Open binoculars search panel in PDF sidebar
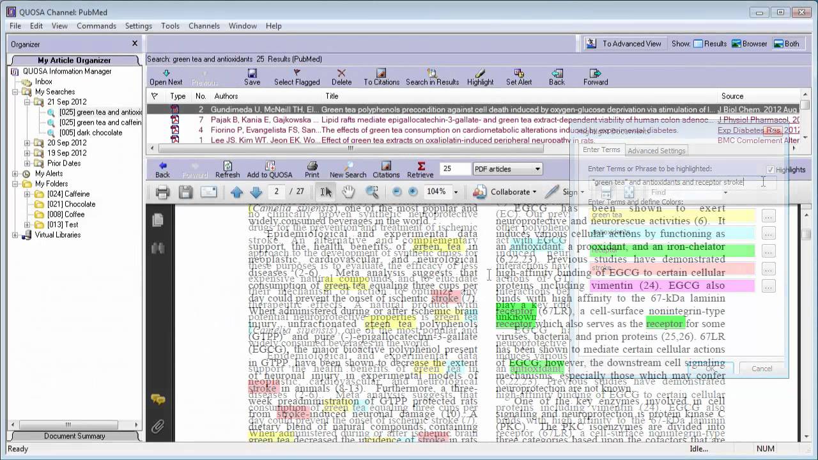Image resolution: width=818 pixels, height=460 pixels. [x=157, y=249]
